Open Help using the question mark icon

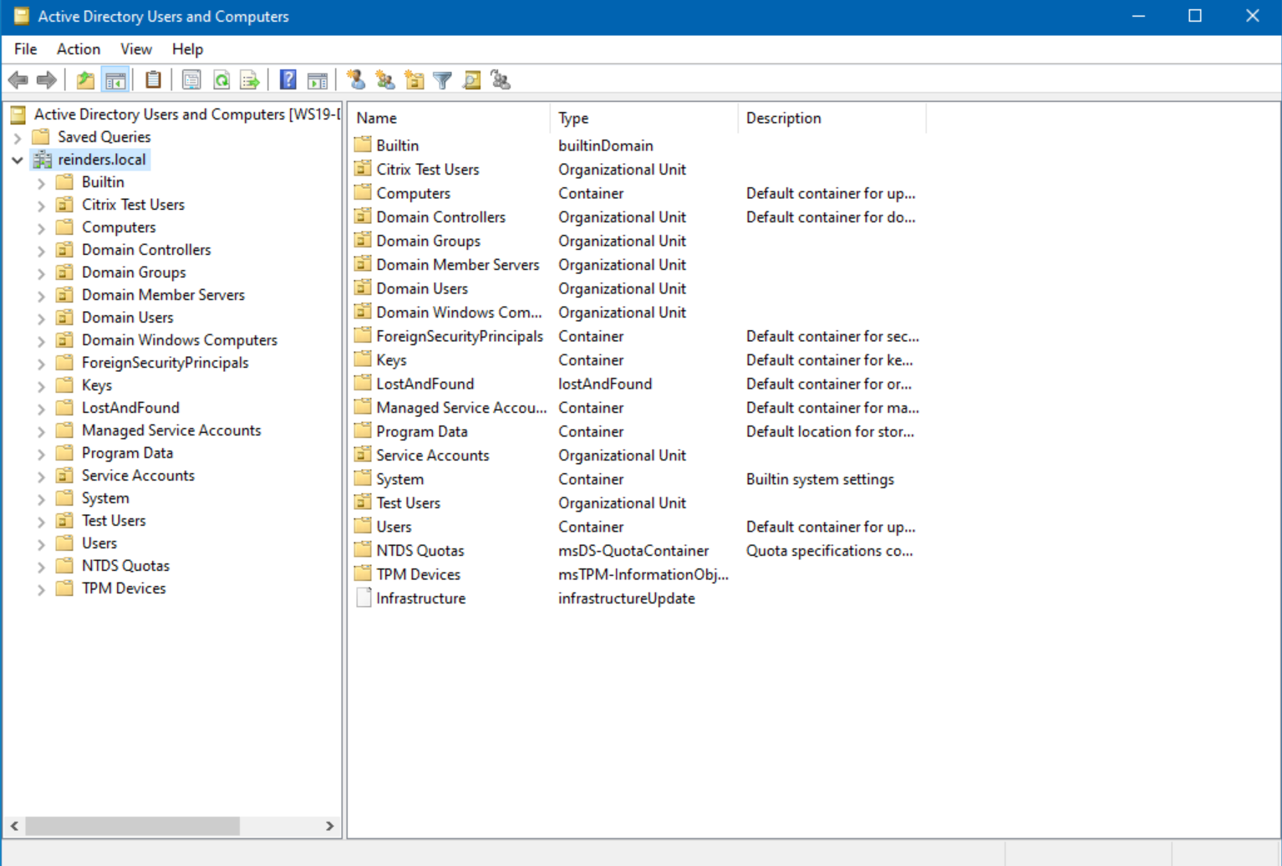pos(287,79)
